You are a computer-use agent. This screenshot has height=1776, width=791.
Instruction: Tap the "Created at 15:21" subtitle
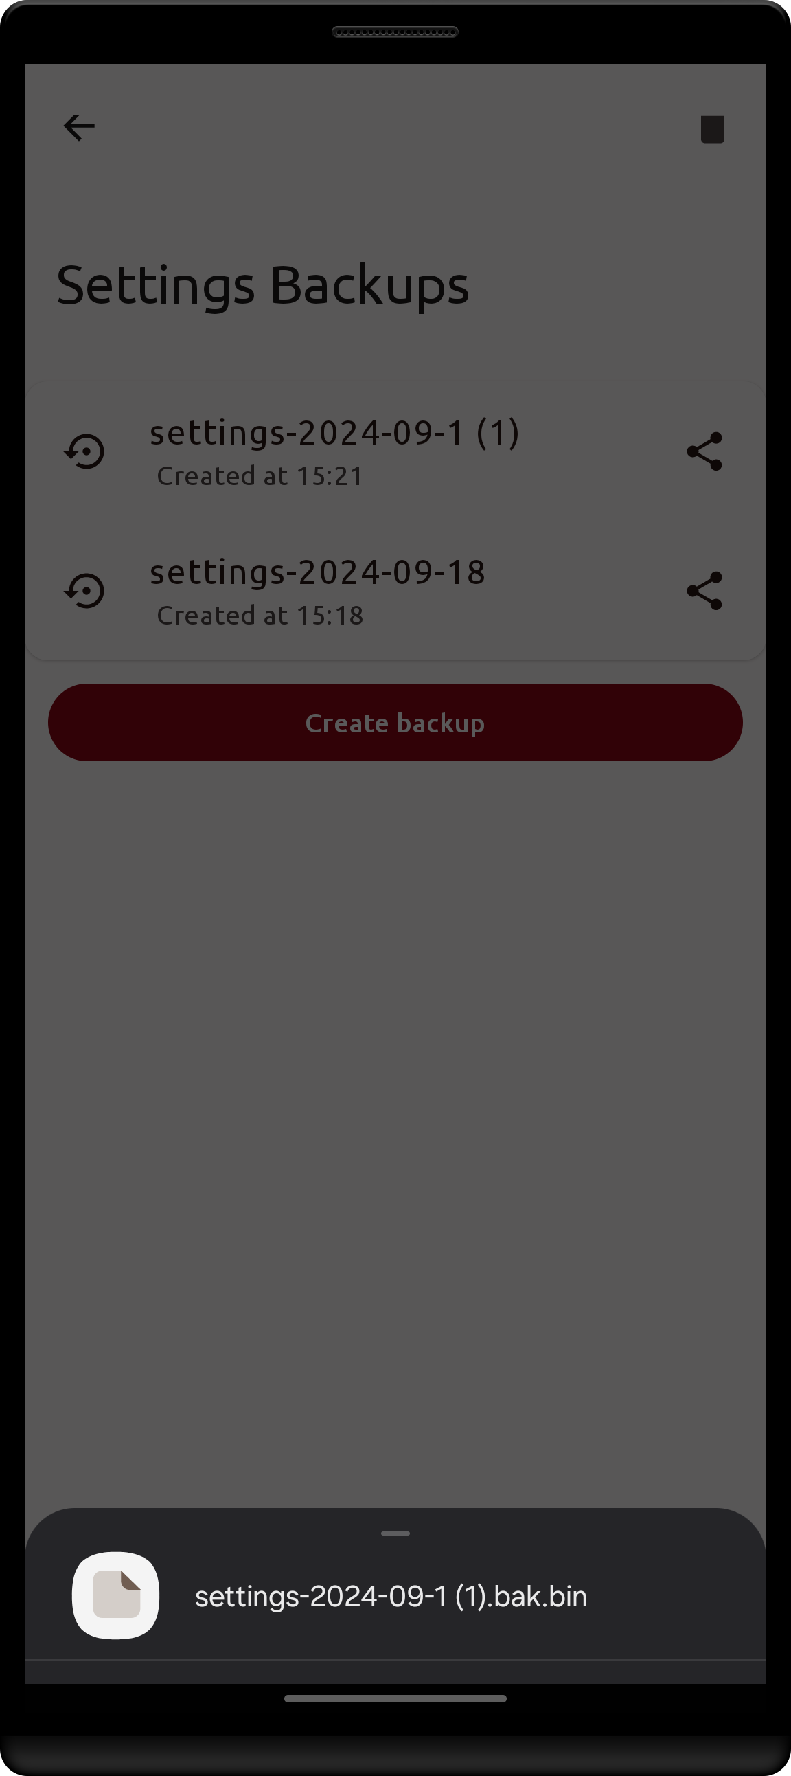260,476
